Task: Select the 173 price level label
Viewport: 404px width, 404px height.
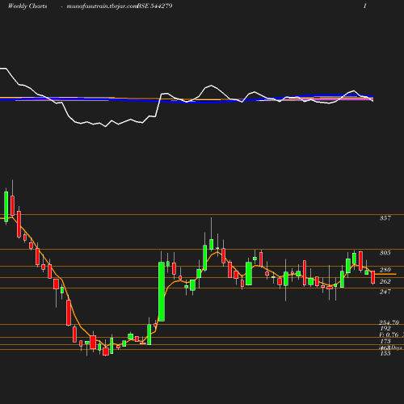Action: coord(385,341)
